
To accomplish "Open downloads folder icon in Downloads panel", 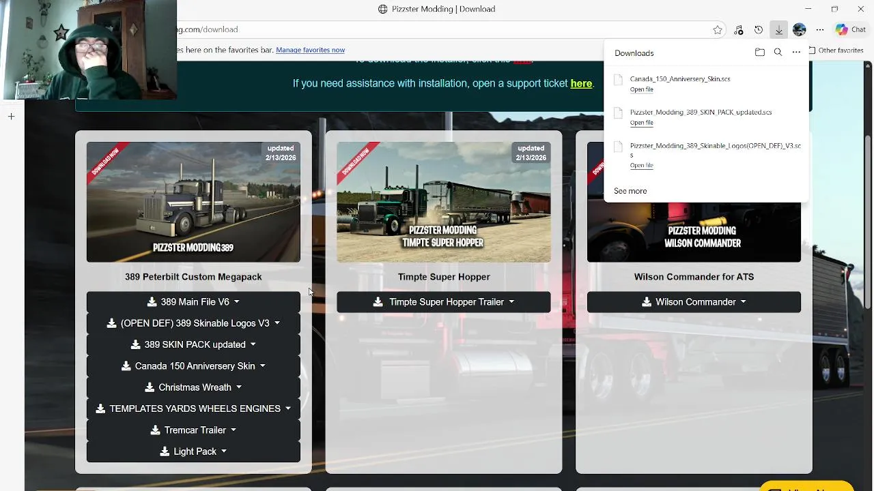I will pos(760,53).
